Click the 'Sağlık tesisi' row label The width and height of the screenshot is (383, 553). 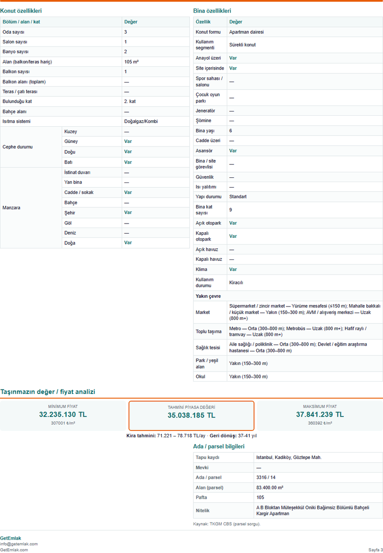(208, 347)
